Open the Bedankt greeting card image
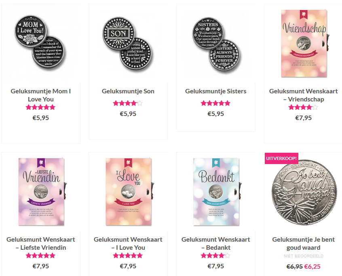The height and width of the screenshot is (276, 342). point(216,192)
